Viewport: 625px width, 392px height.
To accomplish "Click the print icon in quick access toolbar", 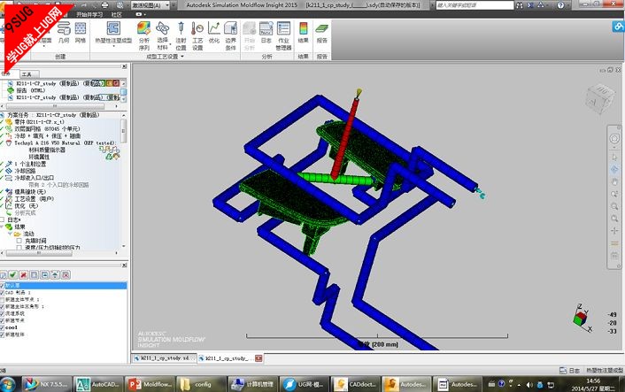I will pyautogui.click(x=104, y=5).
